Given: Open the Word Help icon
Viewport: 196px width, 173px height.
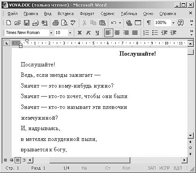Looking at the screenshot, I should click(181, 23).
